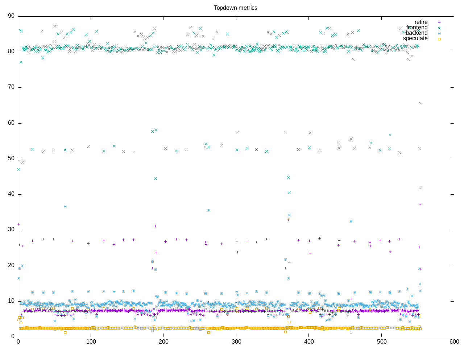Click the orange square marker beside speculate legend

click(439, 39)
